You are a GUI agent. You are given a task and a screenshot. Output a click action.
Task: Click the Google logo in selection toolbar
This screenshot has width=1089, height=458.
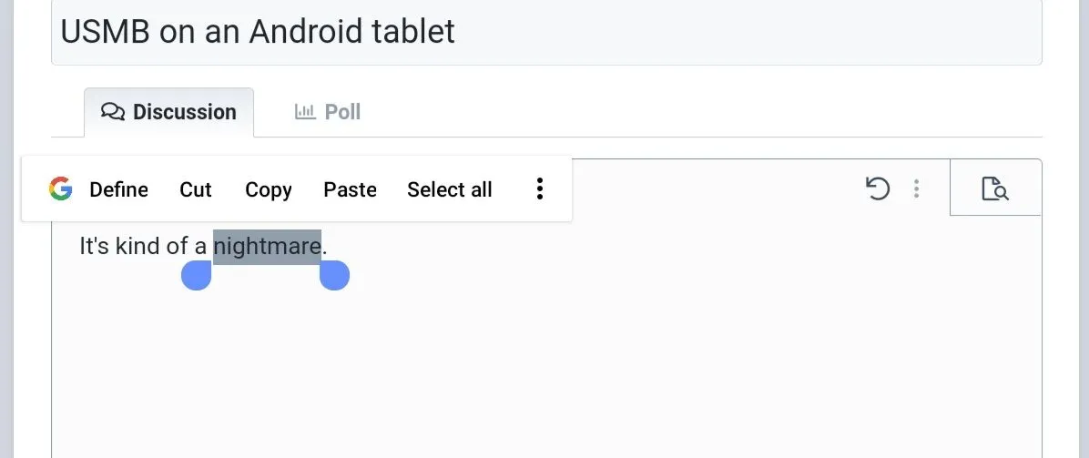(61, 189)
